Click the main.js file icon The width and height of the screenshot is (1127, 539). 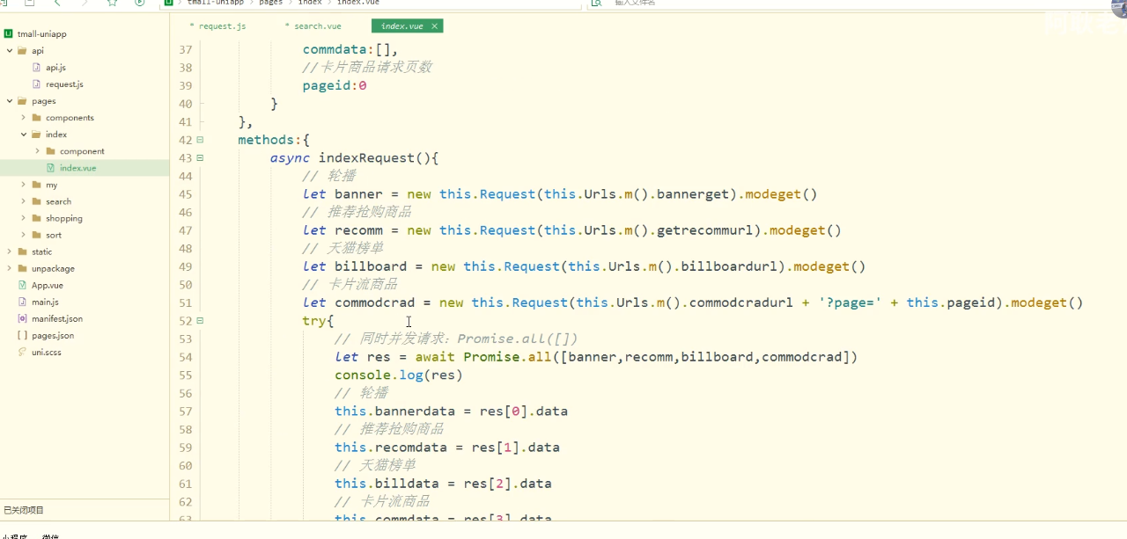(23, 302)
